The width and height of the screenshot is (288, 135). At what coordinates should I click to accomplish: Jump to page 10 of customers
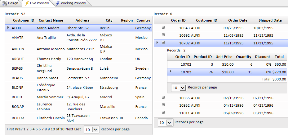click(x=53, y=129)
